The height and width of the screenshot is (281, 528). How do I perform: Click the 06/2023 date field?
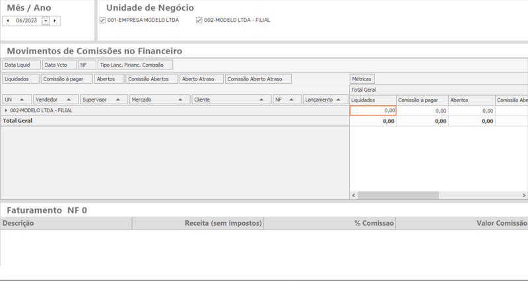coord(26,21)
